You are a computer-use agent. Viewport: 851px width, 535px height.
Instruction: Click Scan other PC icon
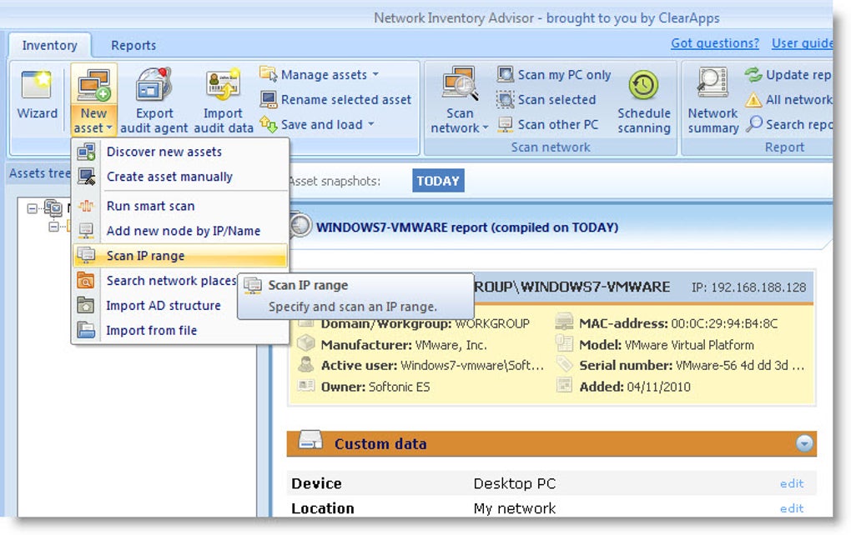coord(506,124)
